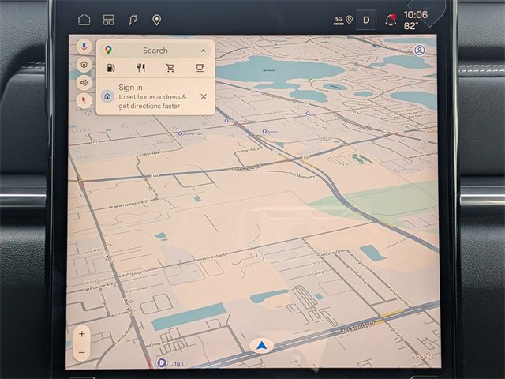Find nearby coffee shops with cup icon
Image resolution: width=505 pixels, height=379 pixels.
click(x=200, y=68)
